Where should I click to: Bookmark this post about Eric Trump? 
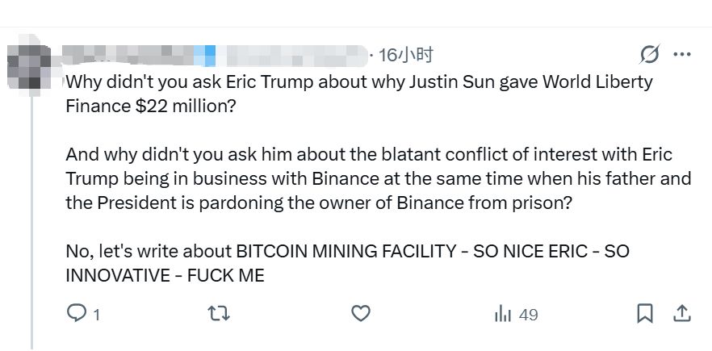[x=645, y=313]
